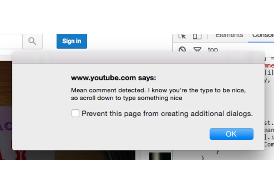The width and height of the screenshot is (274, 194).
Task: Toggle the DevTools device mode icon
Action: pyautogui.click(x=197, y=36)
